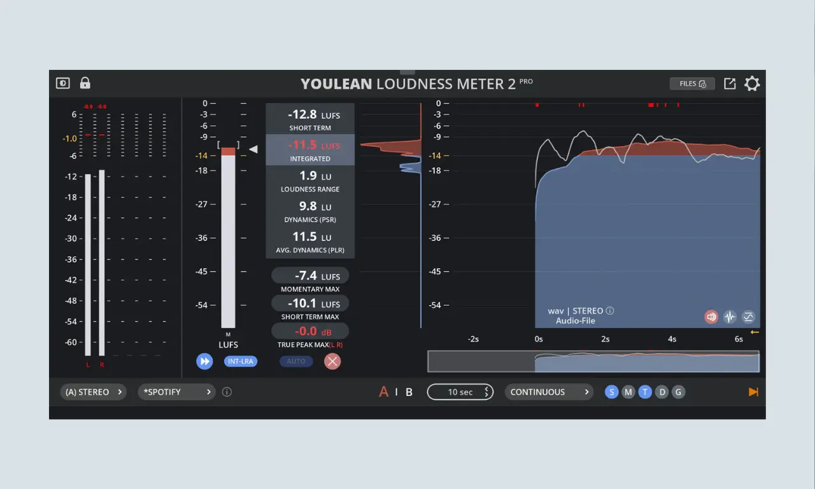
Task: Open the FILES button
Action: tap(692, 83)
